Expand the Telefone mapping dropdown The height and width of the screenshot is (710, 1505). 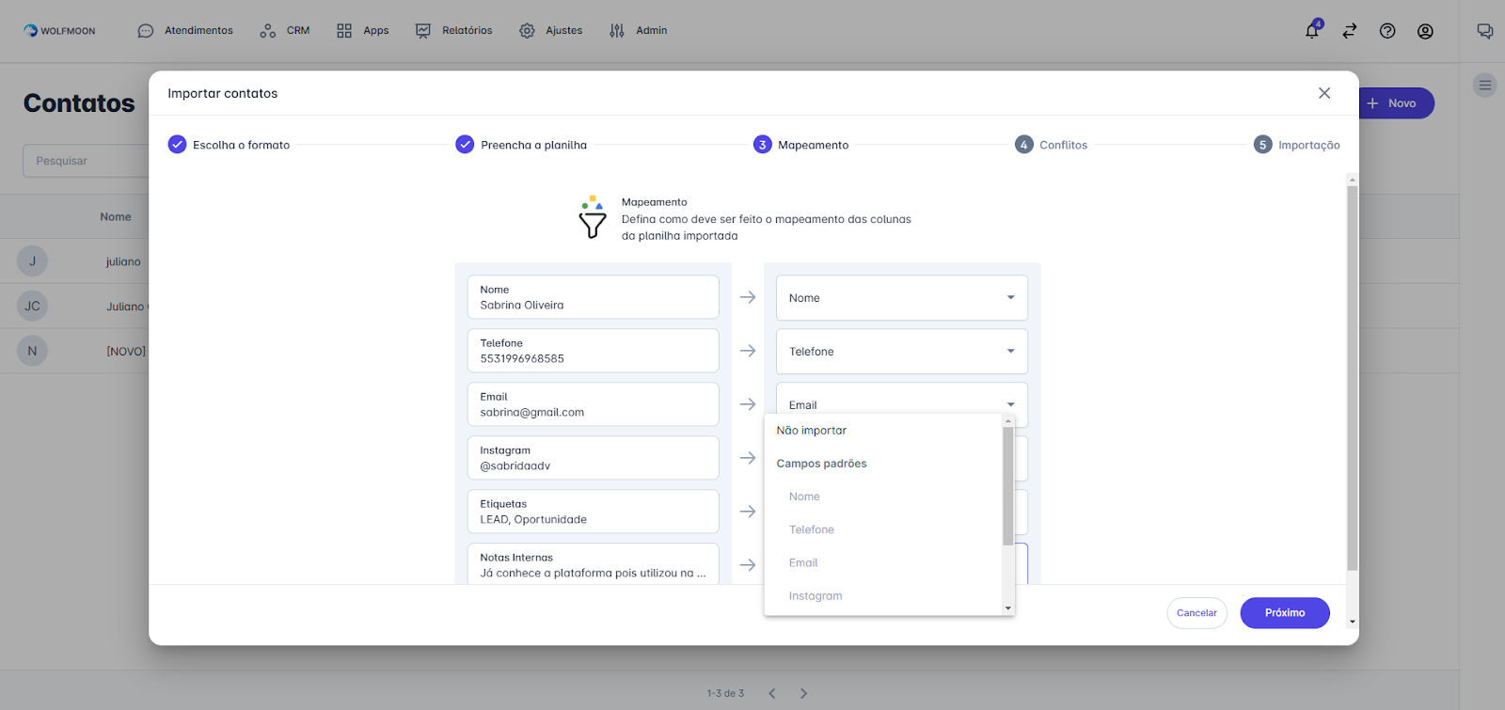[x=901, y=352]
